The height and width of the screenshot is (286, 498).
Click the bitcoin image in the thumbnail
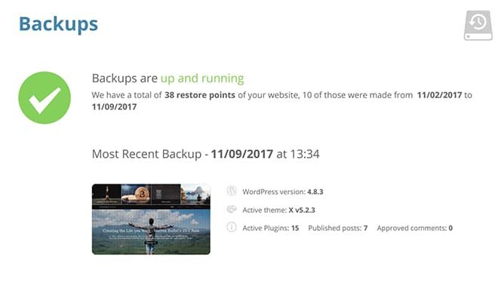(137, 193)
